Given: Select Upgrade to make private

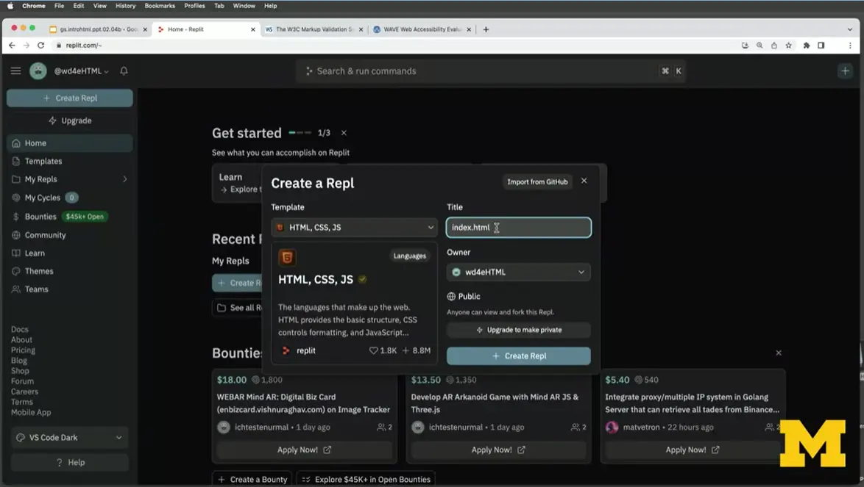Looking at the screenshot, I should (518, 330).
